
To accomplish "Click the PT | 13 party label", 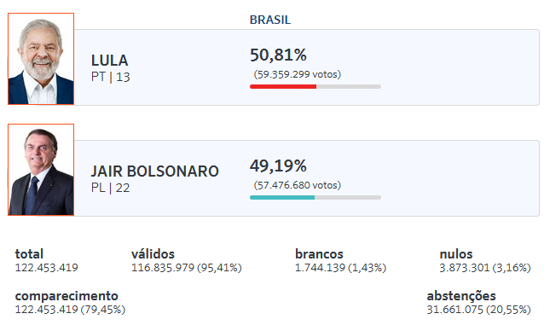I will tap(111, 78).
